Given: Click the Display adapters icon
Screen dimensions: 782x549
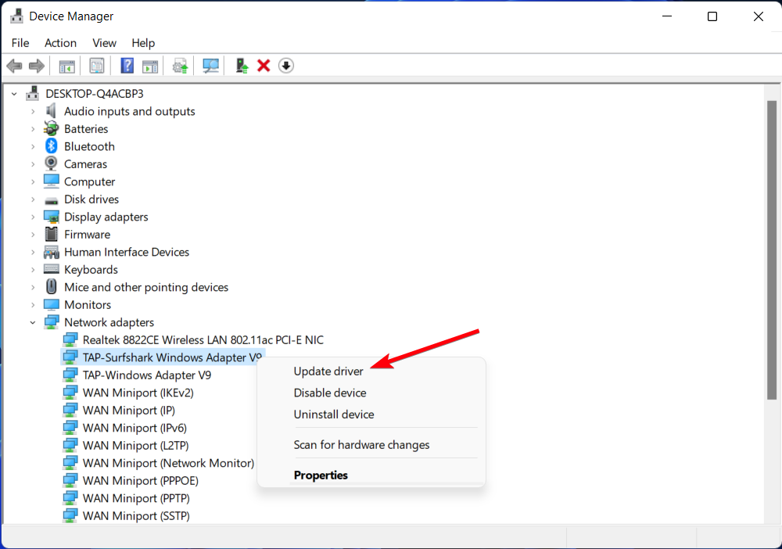Looking at the screenshot, I should click(52, 217).
